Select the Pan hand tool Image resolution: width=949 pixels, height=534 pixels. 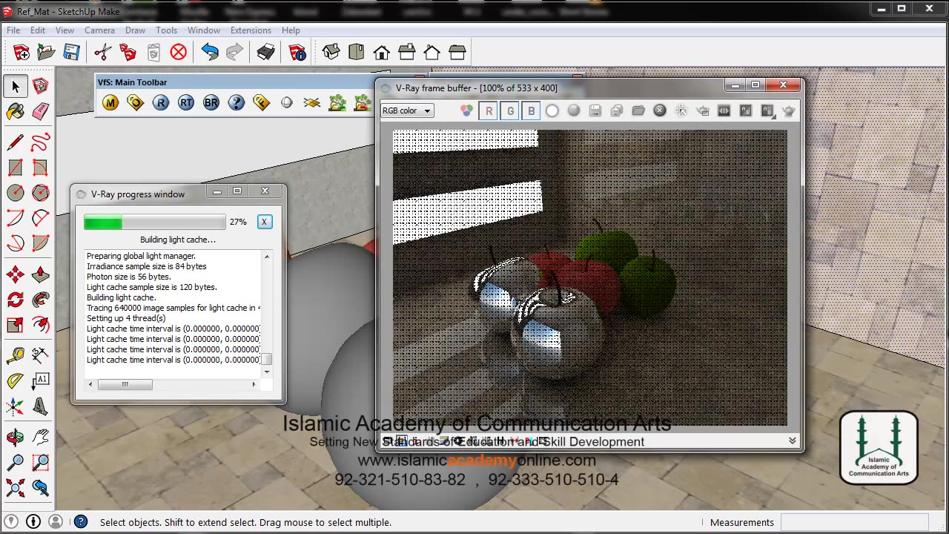pos(41,438)
